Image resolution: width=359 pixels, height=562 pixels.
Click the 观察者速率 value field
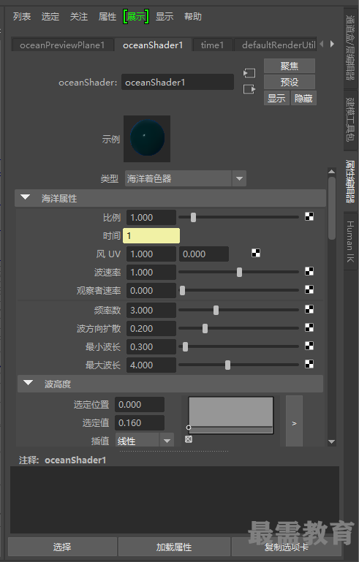point(151,291)
